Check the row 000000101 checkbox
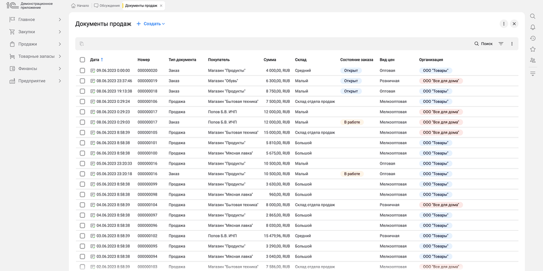543x271 pixels. point(82,143)
